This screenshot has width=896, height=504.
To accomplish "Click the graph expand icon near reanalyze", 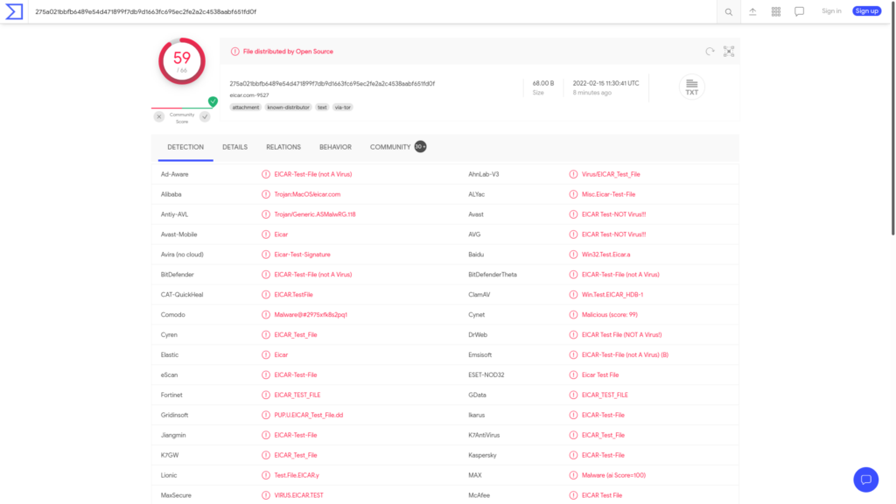I will point(729,52).
